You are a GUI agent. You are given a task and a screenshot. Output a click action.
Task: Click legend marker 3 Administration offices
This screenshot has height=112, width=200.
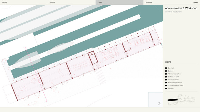coord(166,74)
